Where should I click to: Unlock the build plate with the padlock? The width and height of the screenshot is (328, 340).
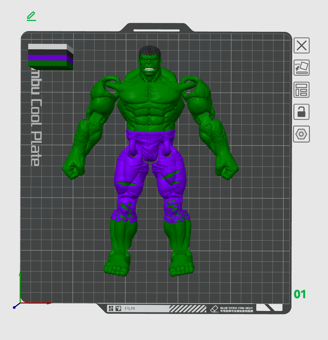(301, 112)
